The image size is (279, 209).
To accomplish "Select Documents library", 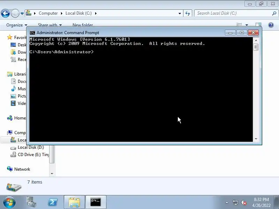I will tap(18, 82).
